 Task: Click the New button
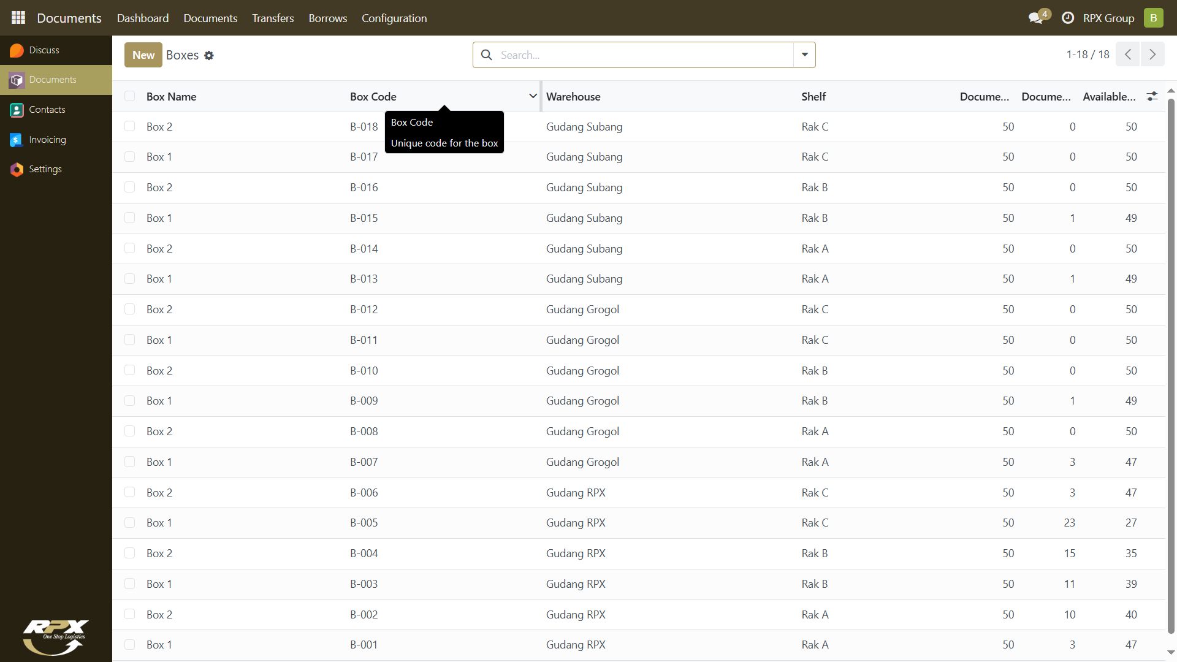(143, 55)
